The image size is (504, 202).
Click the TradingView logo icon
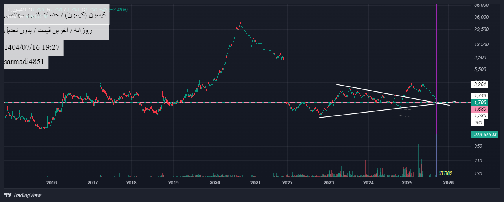pyautogui.click(x=7, y=195)
